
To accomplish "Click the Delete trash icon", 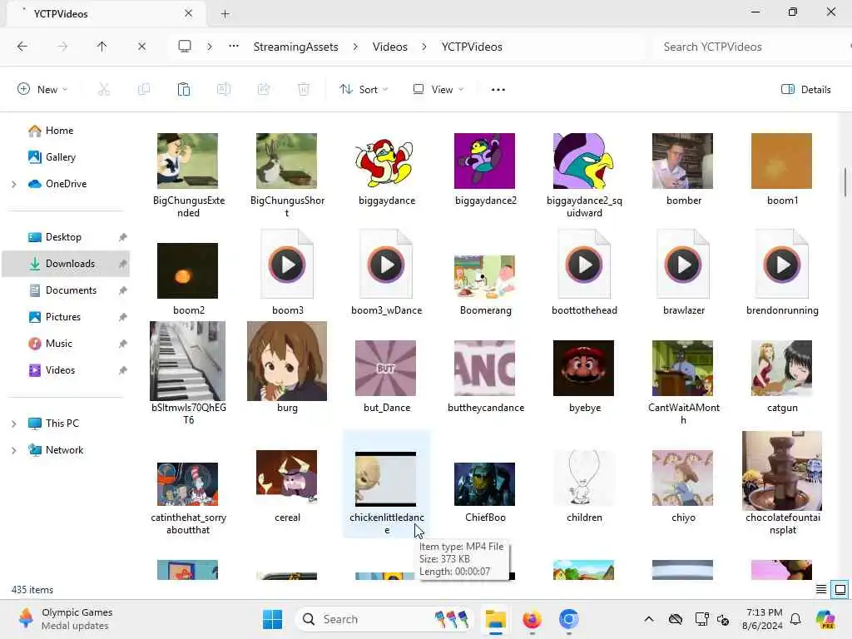I will pos(304,90).
